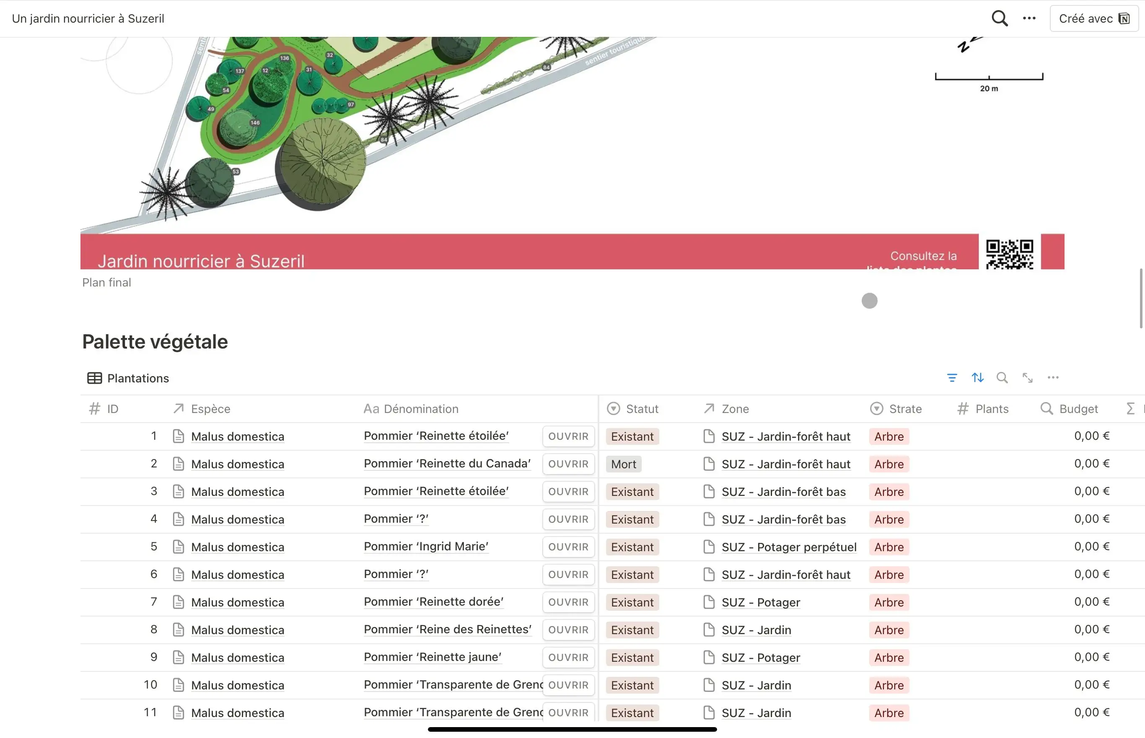Open SUZ - Jardin-forêt bas in row 4
The image size is (1145, 738).
[783, 519]
